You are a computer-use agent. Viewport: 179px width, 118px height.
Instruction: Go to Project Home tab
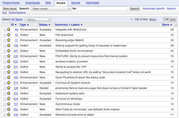[x=11, y=3]
